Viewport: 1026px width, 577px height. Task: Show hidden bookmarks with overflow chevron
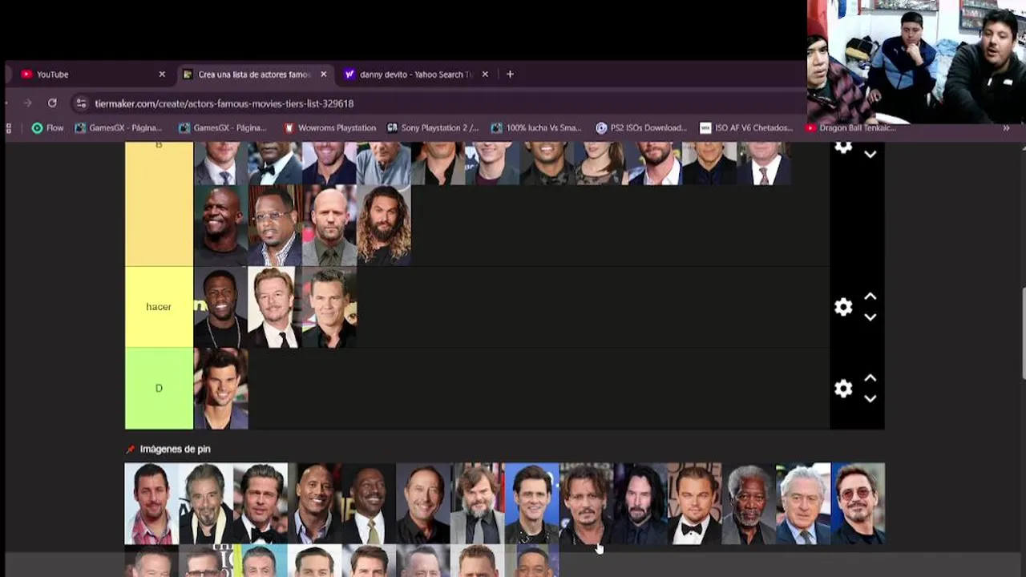pos(1006,127)
